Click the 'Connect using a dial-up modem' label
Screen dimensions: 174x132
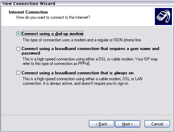(x=52, y=34)
